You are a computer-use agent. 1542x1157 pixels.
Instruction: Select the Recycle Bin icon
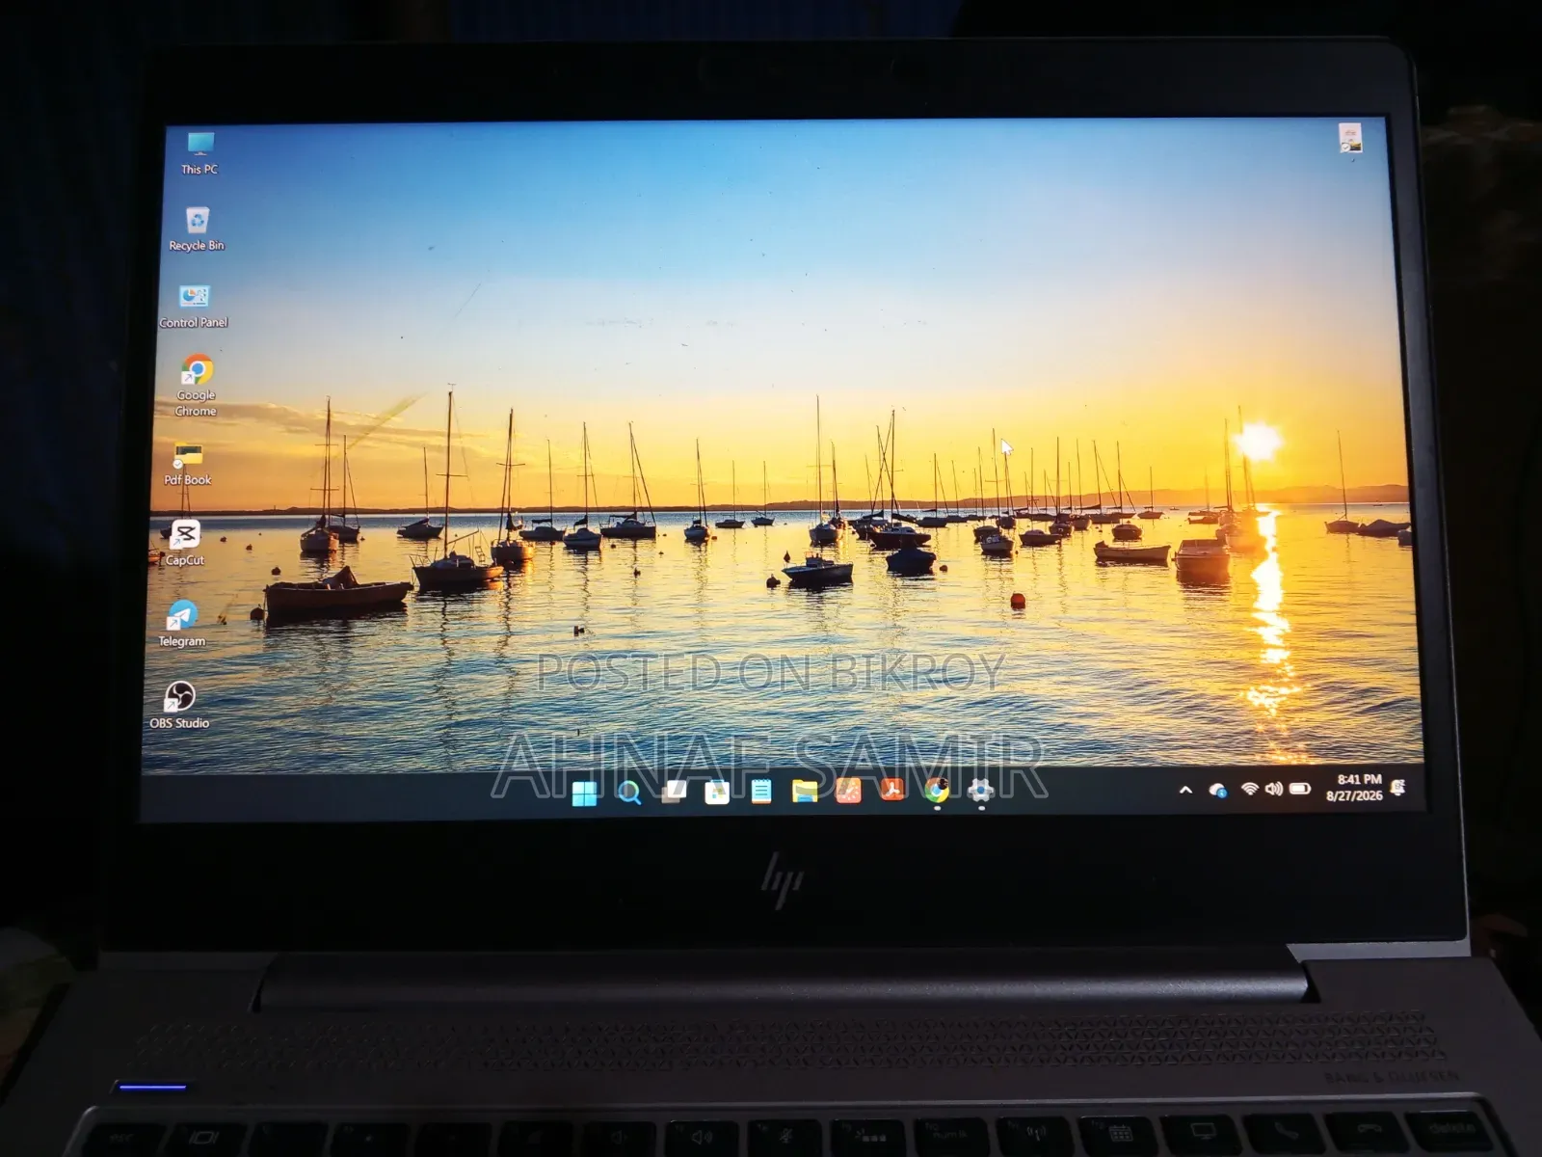[x=197, y=229]
